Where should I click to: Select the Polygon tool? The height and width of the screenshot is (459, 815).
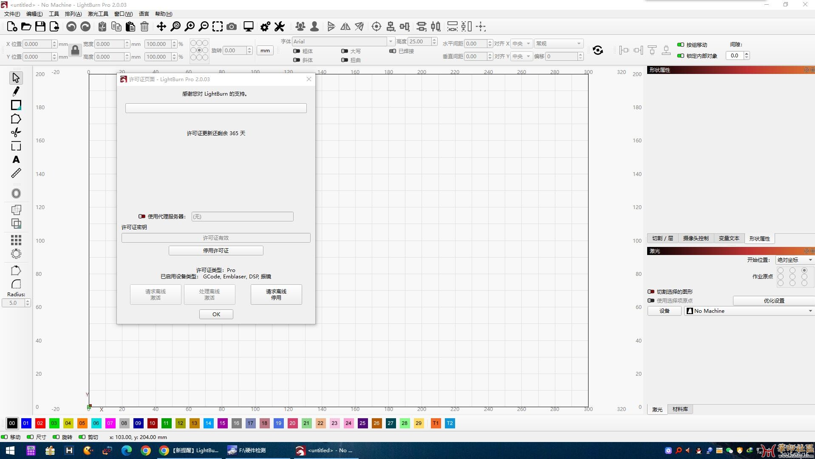(16, 119)
